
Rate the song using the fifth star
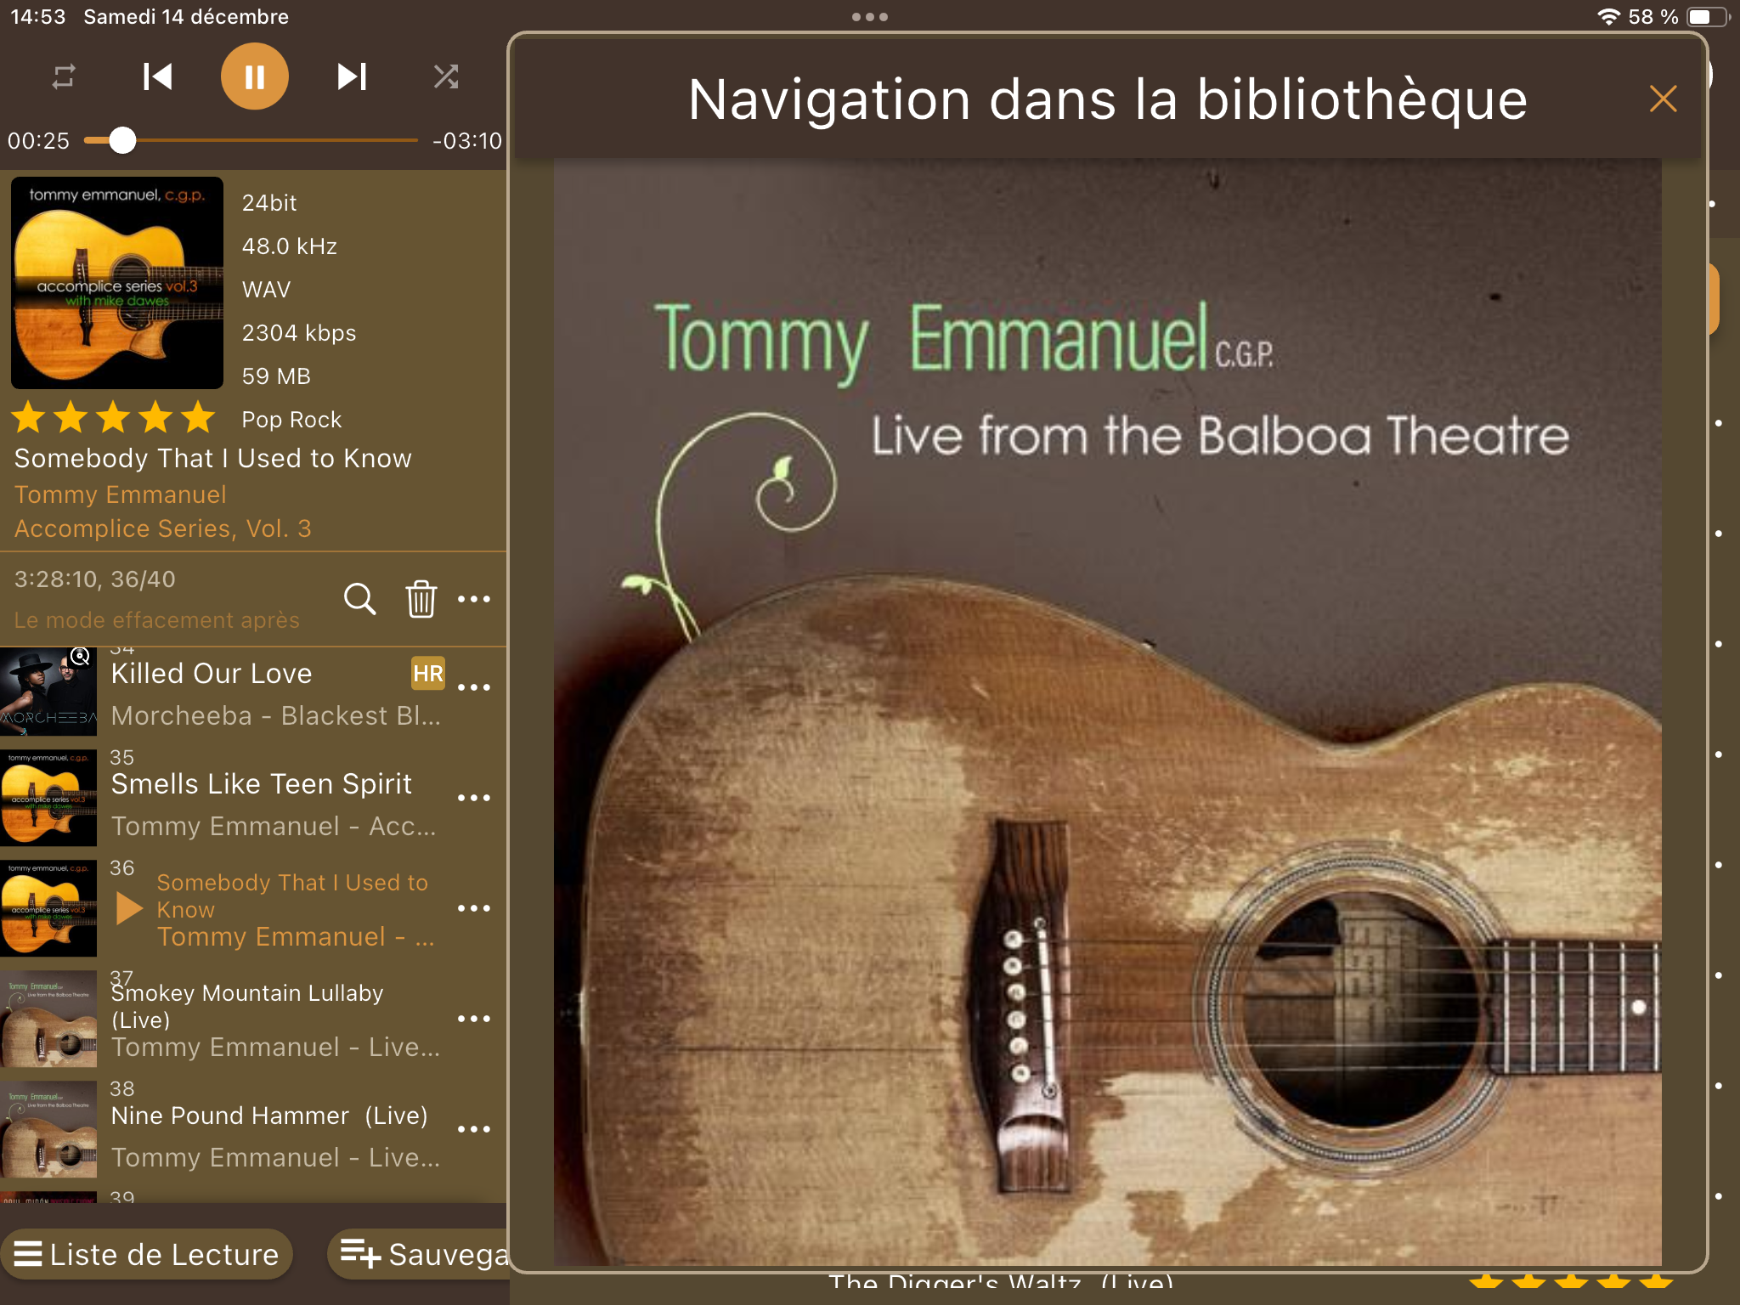(x=198, y=418)
